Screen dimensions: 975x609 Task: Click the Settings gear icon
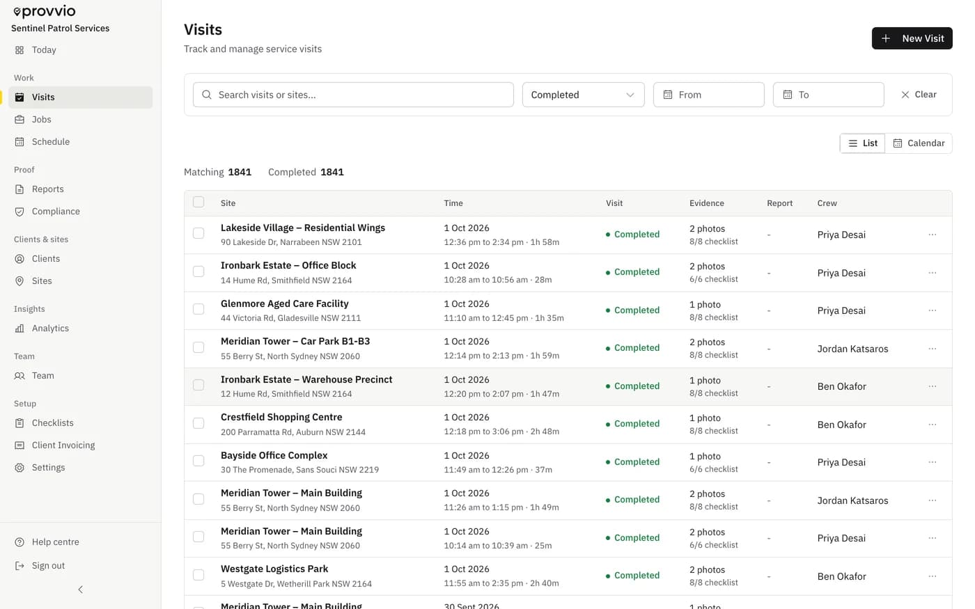19,468
